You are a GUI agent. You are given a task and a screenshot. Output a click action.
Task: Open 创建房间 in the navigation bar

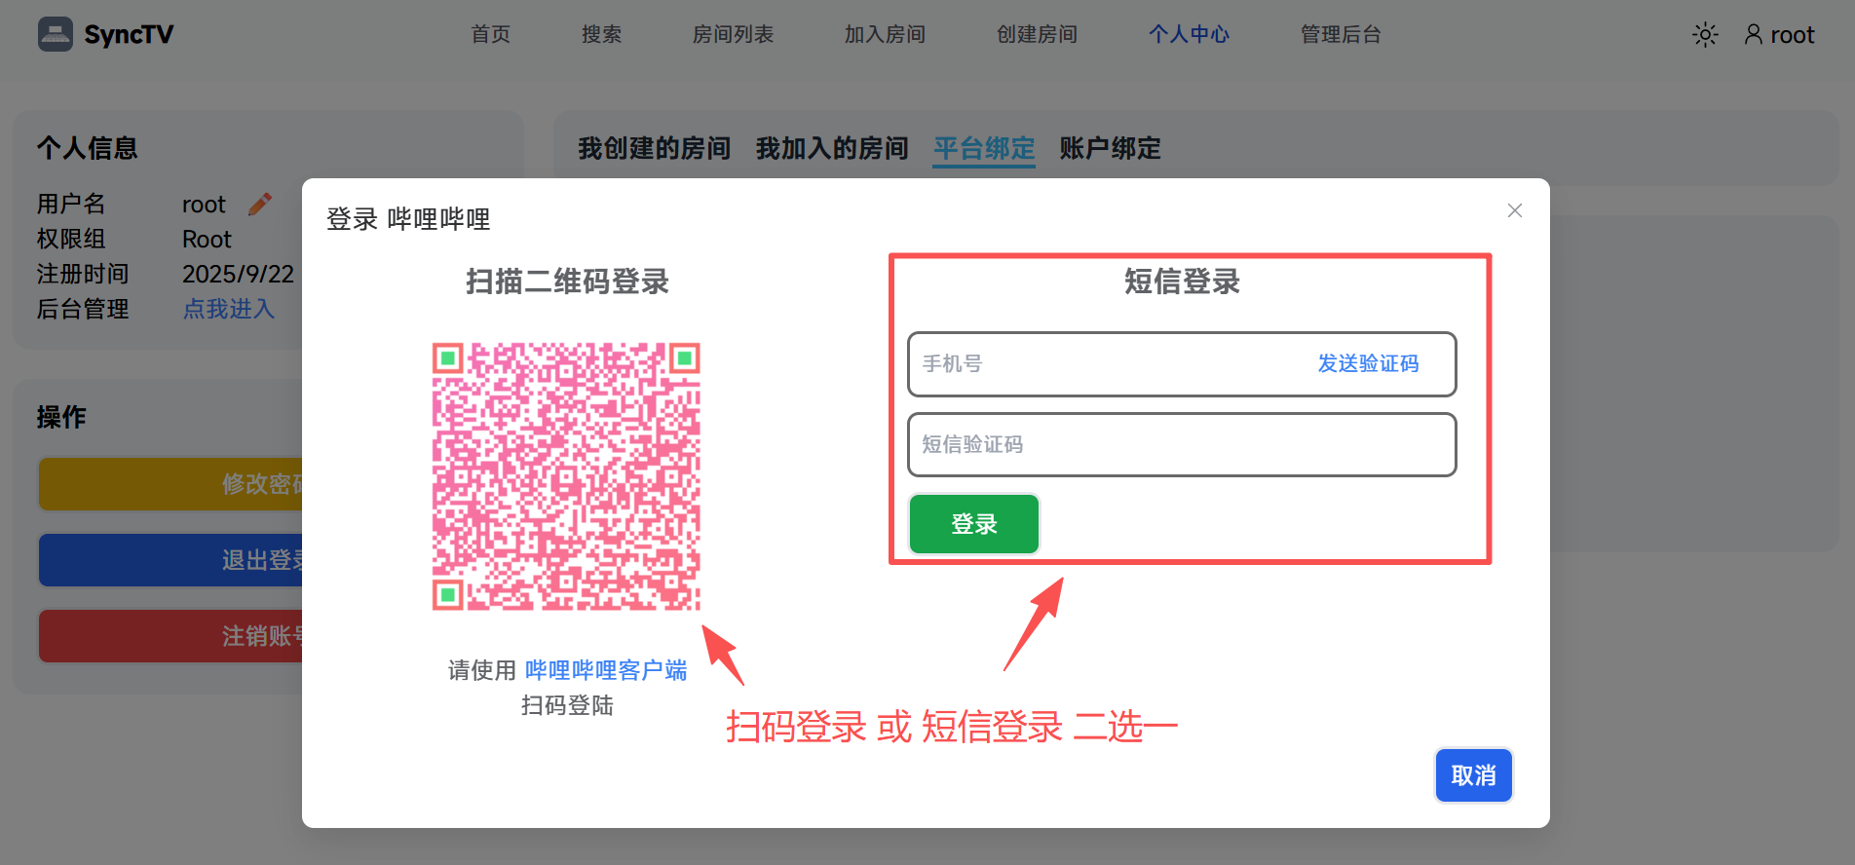coord(1037,34)
